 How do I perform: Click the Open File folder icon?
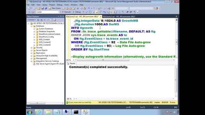pyautogui.click(x=39, y=8)
